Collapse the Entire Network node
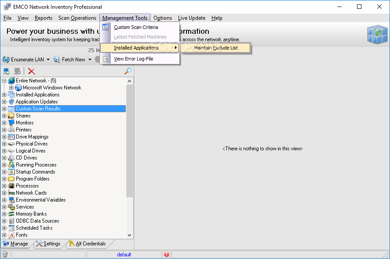This screenshot has height=259, width=390. click(4, 81)
